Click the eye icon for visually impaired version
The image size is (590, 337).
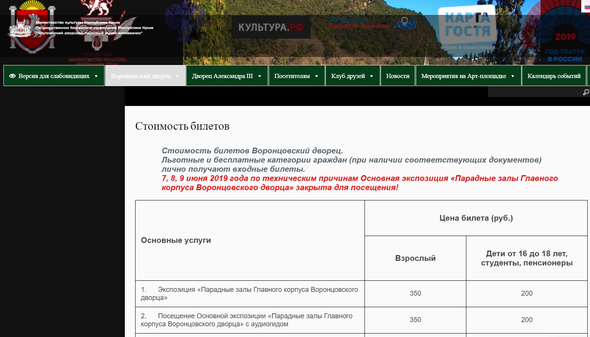[12, 76]
